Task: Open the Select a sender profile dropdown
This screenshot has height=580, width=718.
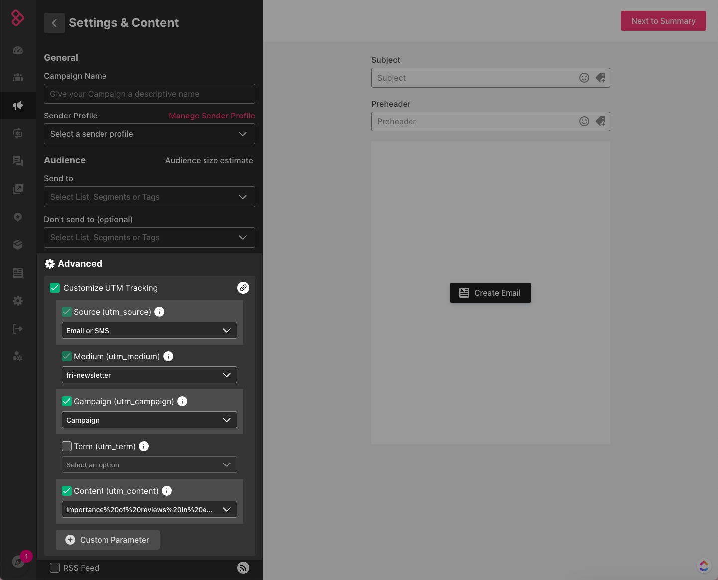Action: click(149, 134)
